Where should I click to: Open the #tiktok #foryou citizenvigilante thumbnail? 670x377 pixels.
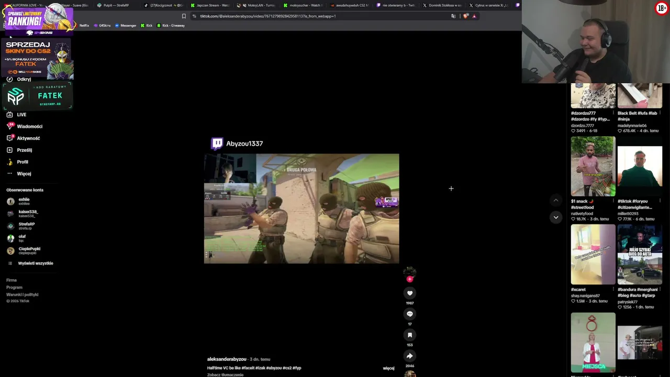tap(640, 167)
